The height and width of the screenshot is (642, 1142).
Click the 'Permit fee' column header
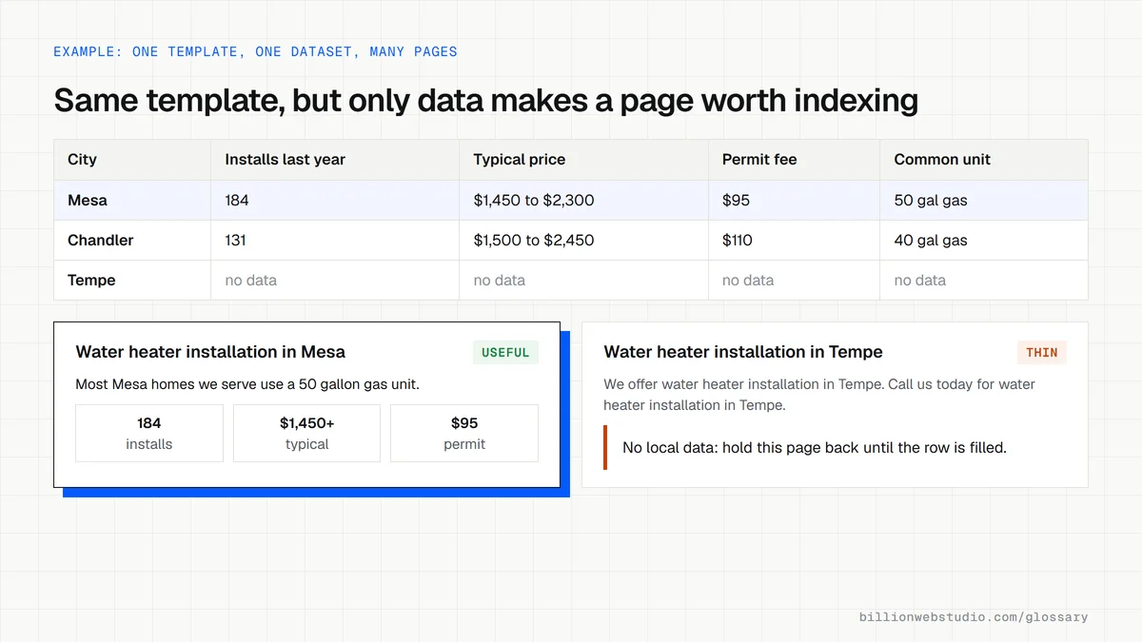coord(794,160)
